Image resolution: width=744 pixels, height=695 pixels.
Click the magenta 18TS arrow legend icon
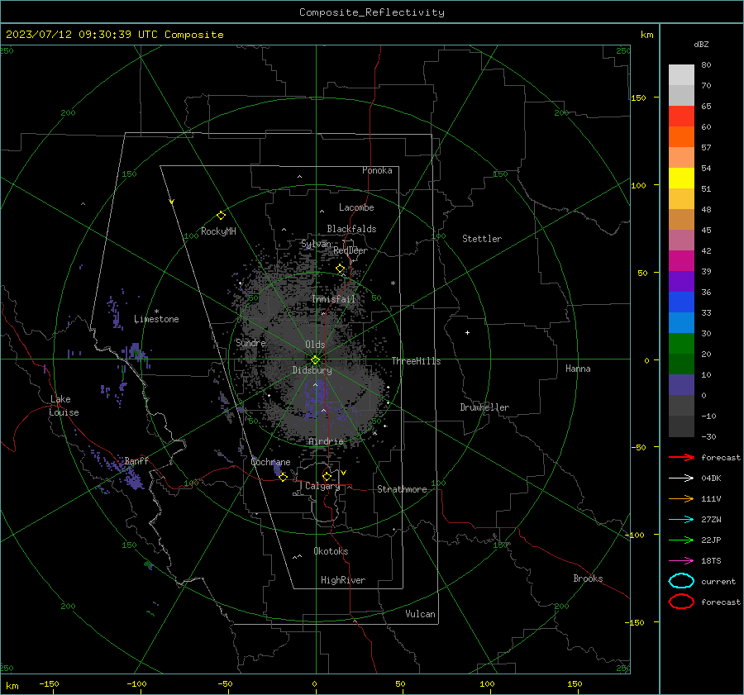(681, 561)
